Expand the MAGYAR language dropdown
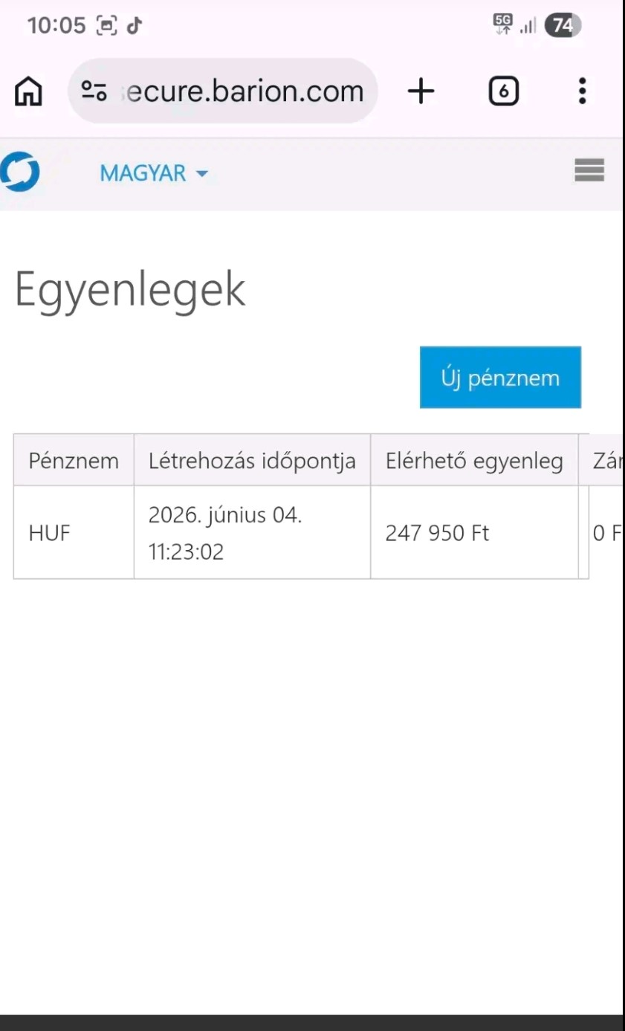625x1031 pixels. [x=154, y=173]
